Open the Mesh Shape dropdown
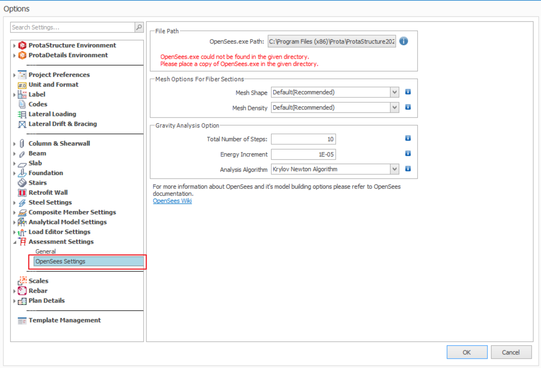Screen dimensions: 541x368 (x=394, y=92)
